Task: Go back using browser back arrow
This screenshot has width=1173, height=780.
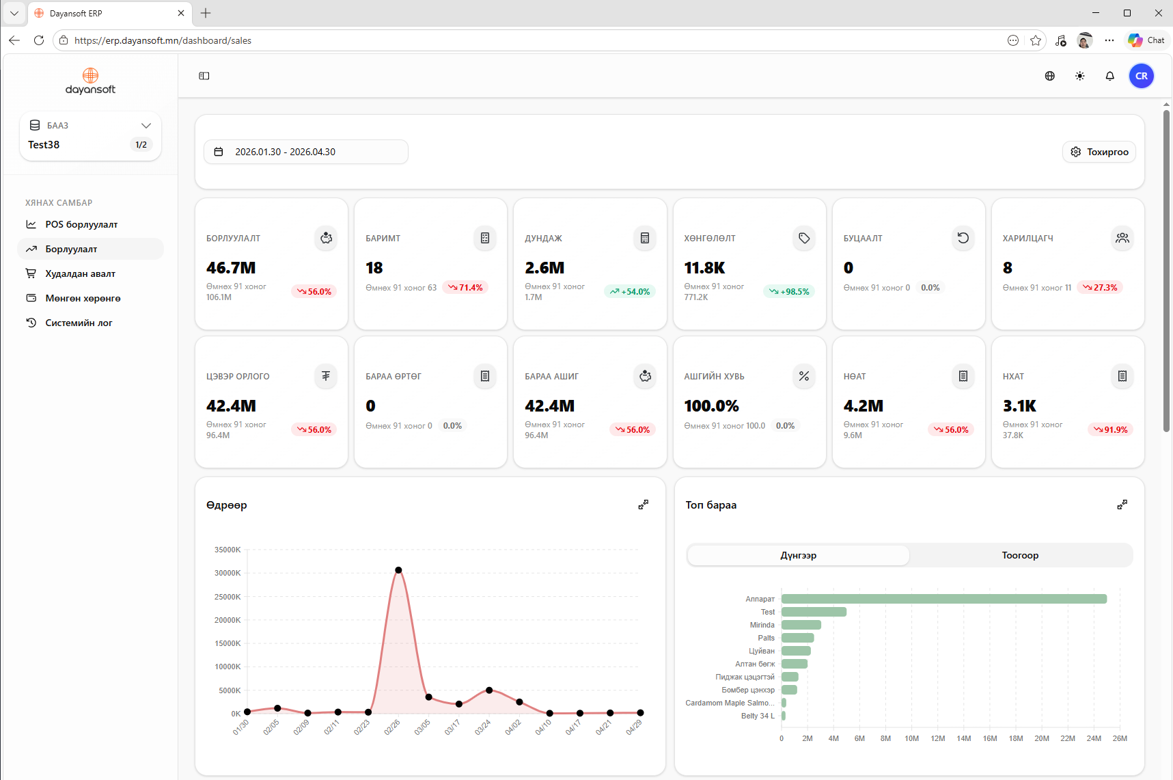Action: [x=14, y=40]
